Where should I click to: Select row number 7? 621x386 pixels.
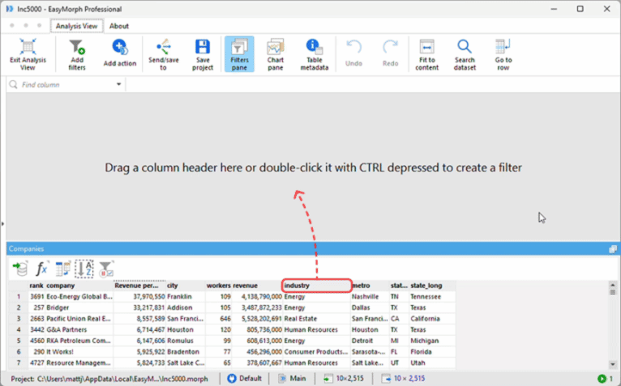pyautogui.click(x=18, y=363)
